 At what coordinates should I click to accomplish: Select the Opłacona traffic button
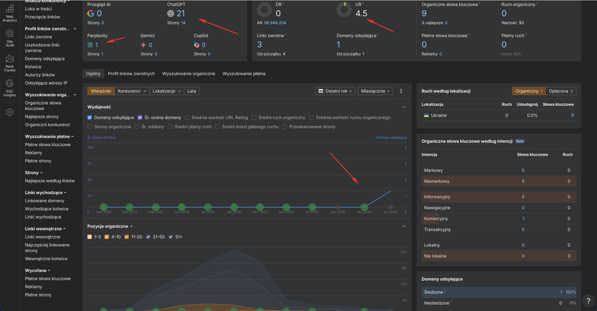click(560, 91)
